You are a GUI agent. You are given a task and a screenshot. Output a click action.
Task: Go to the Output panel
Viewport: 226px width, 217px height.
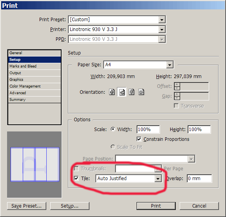pos(35,73)
